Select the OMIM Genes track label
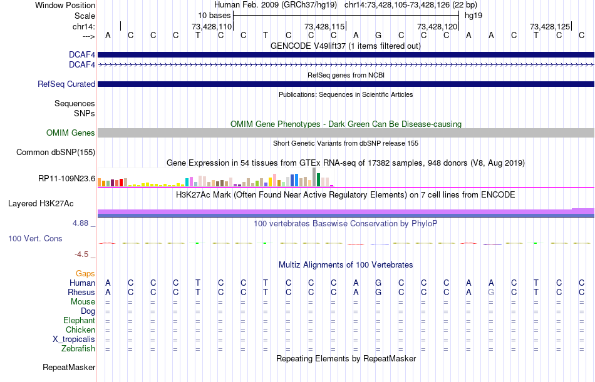595x382 pixels. 70,133
